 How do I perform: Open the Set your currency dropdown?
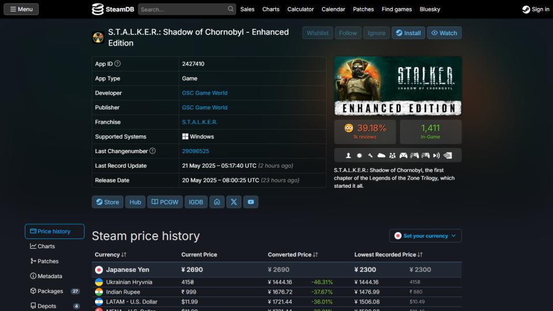(425, 236)
